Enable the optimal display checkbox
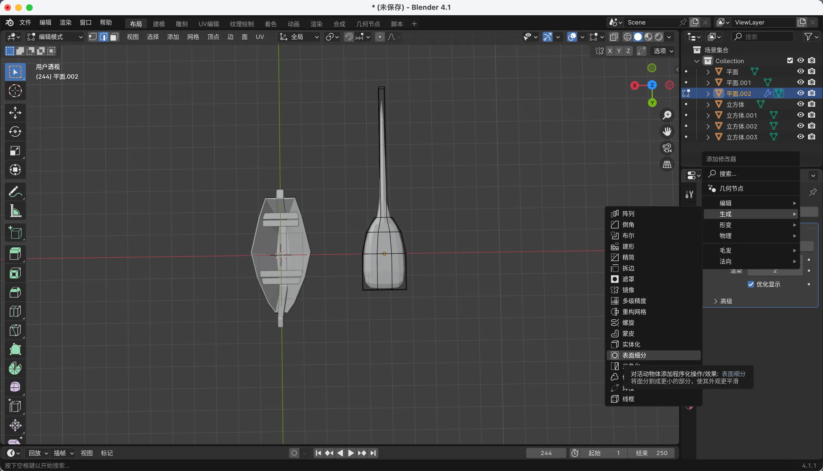This screenshot has width=823, height=471. click(751, 284)
